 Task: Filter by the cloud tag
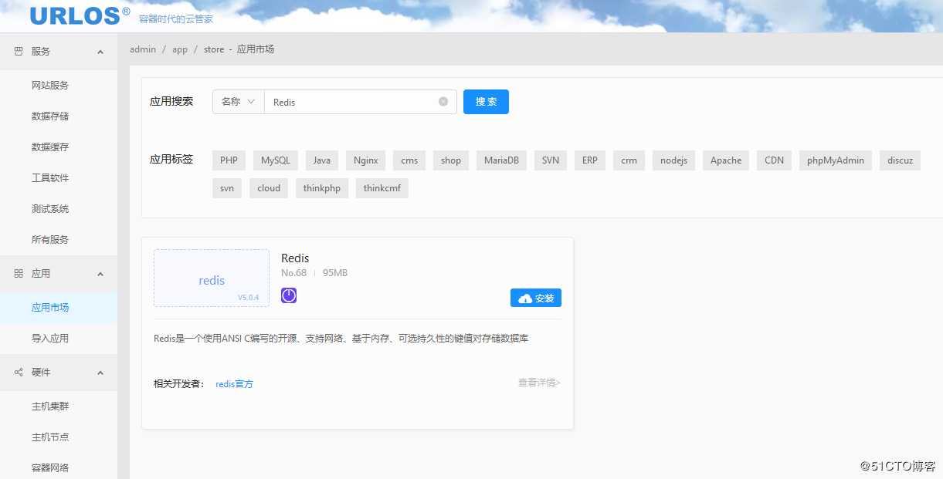(269, 188)
